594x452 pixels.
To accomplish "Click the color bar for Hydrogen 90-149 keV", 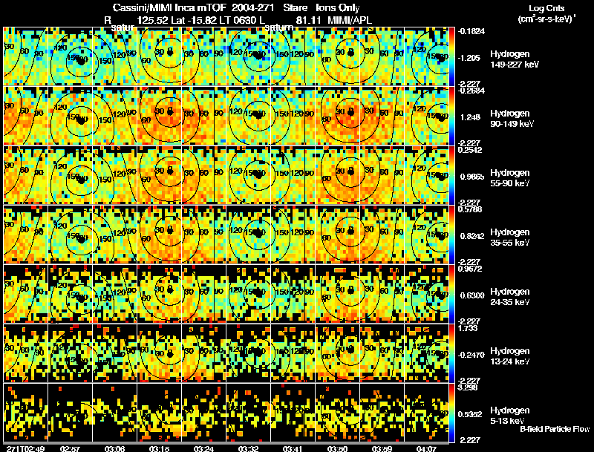I will click(452, 117).
